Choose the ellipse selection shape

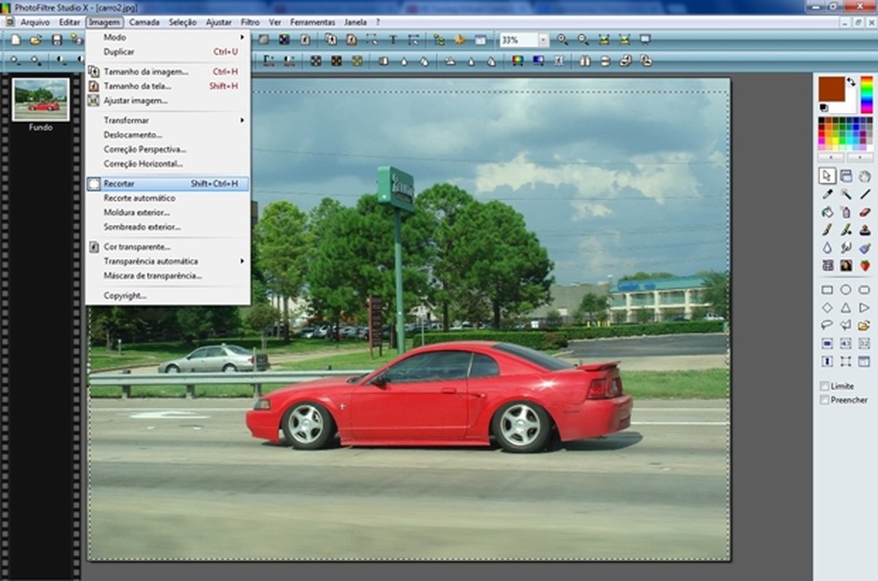[846, 290]
